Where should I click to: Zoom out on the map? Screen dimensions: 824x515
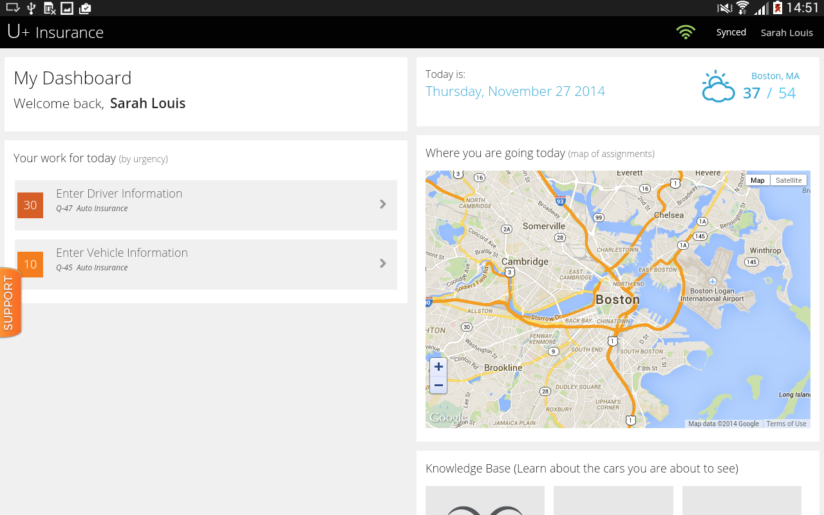pyautogui.click(x=438, y=385)
